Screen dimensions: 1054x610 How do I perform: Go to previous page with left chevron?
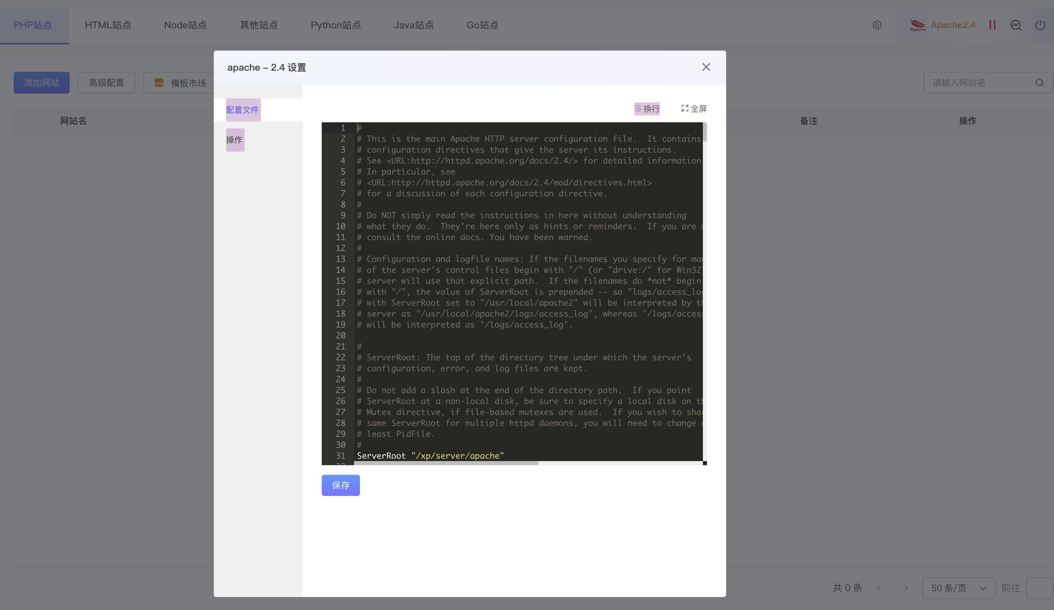click(879, 588)
